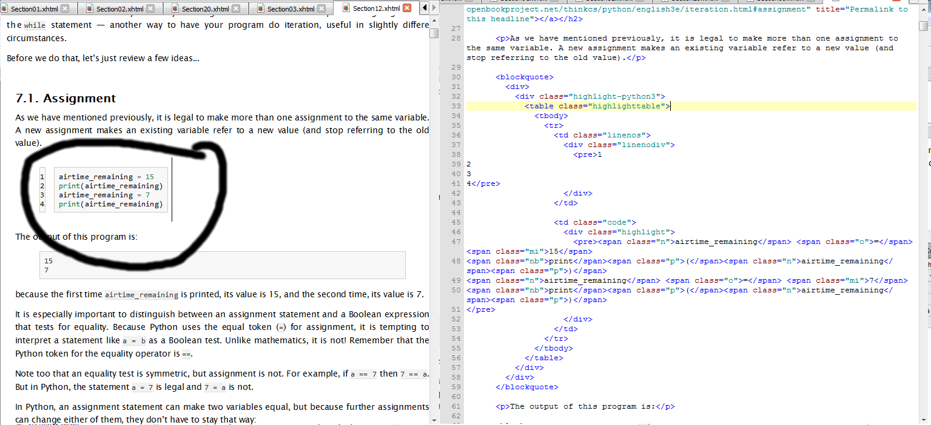Click the inline 'while' code word
This screenshot has height=425, width=931.
pos(35,25)
